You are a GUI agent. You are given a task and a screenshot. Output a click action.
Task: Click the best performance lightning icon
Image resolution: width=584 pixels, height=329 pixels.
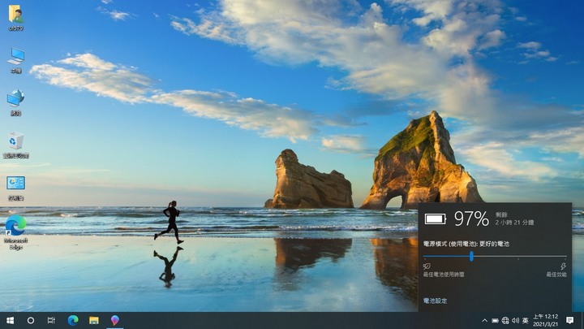pos(563,266)
